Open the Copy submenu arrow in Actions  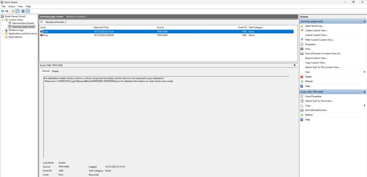coord(364,106)
